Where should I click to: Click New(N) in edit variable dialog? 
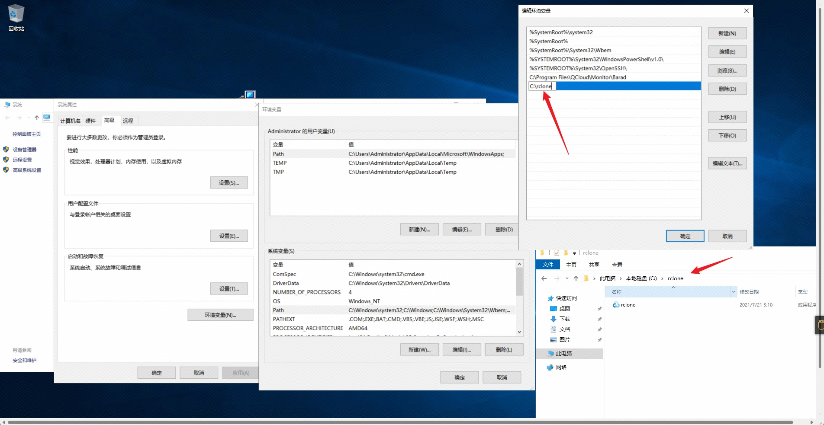pos(727,33)
